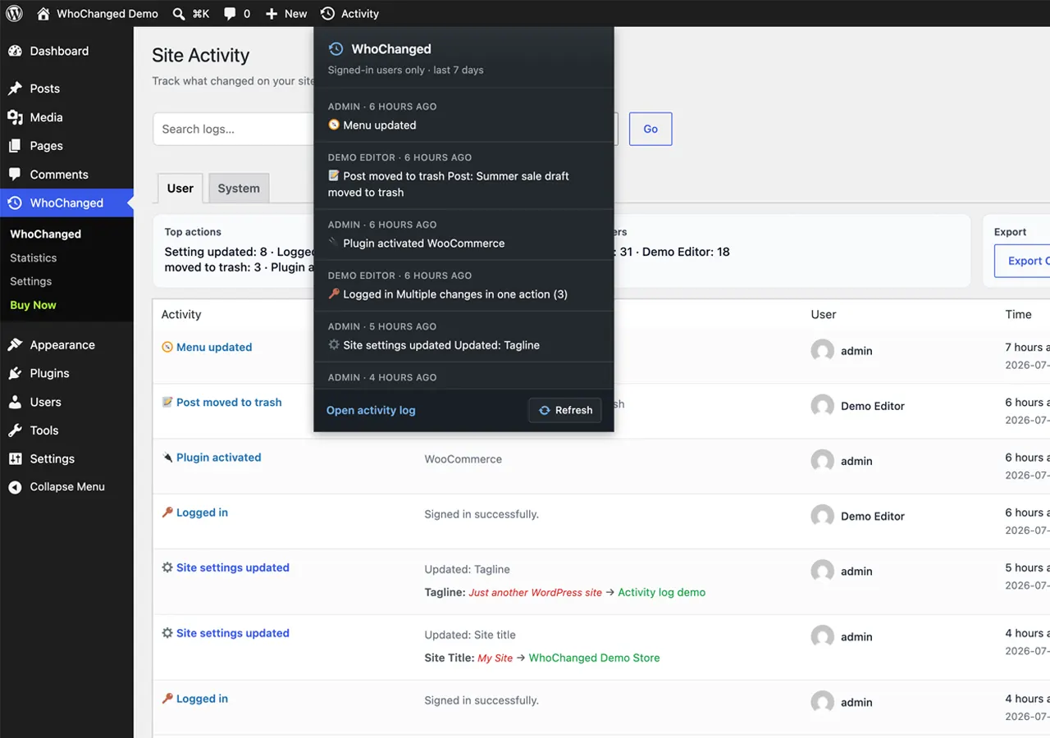The width and height of the screenshot is (1050, 738).
Task: Open the search magnifier in admin bar
Action: tap(180, 14)
